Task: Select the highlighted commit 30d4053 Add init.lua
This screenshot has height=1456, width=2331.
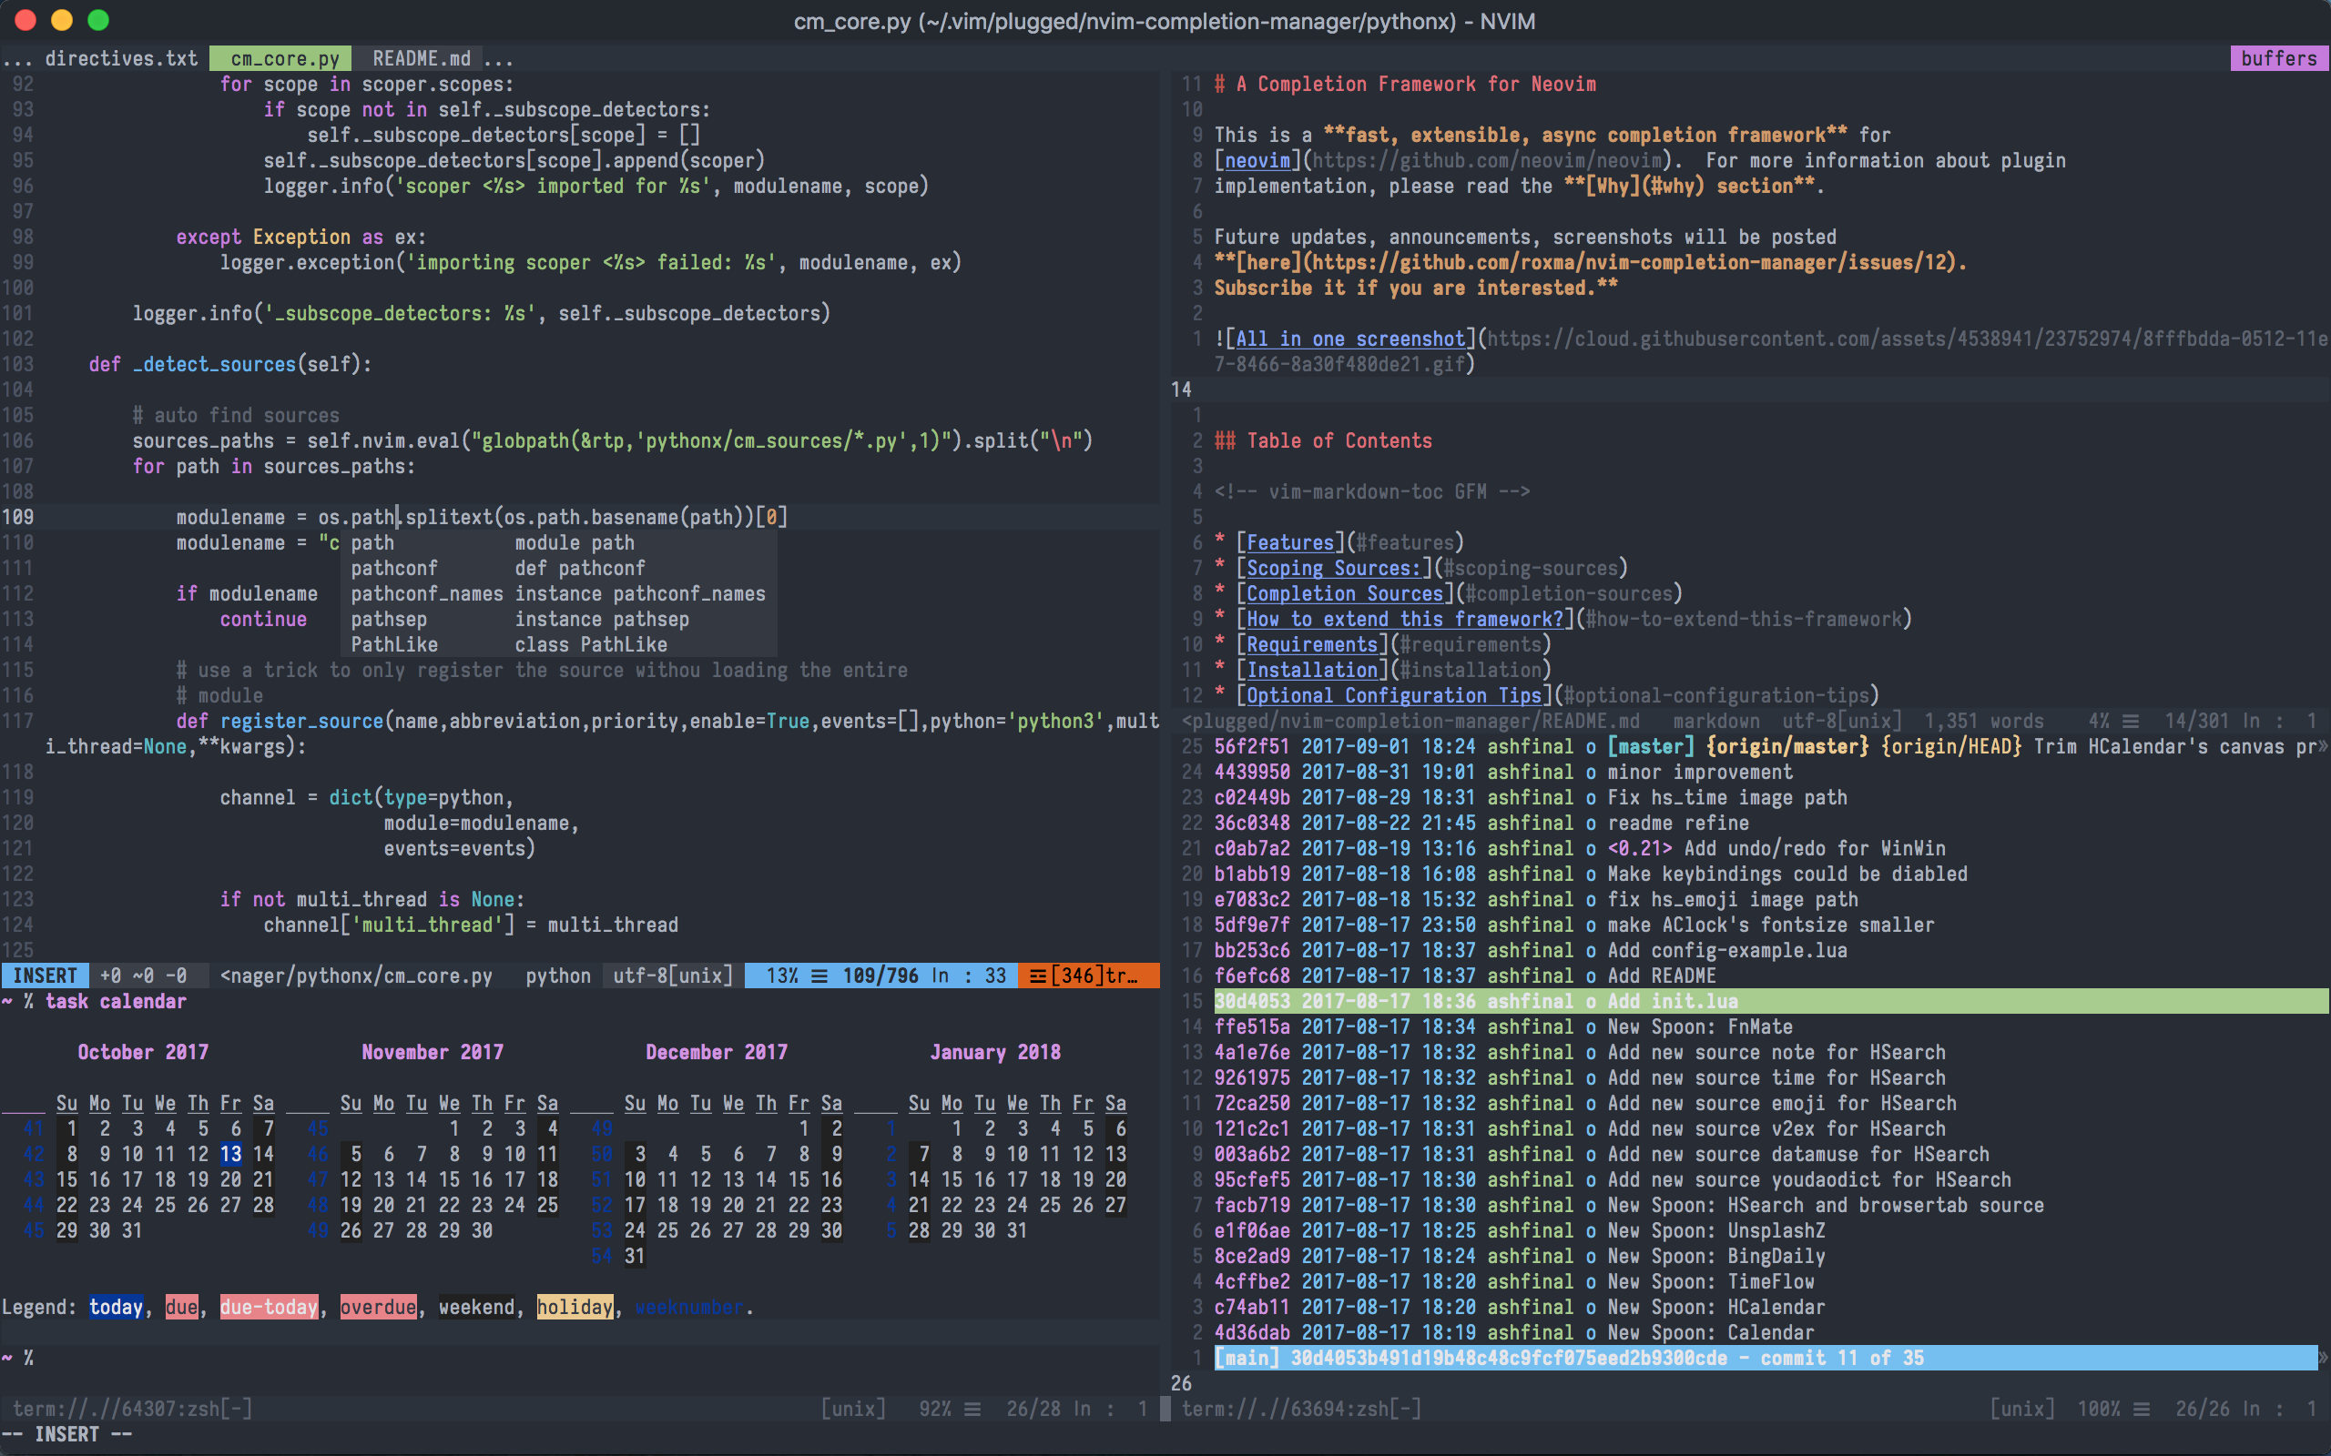Action: tap(1476, 1000)
